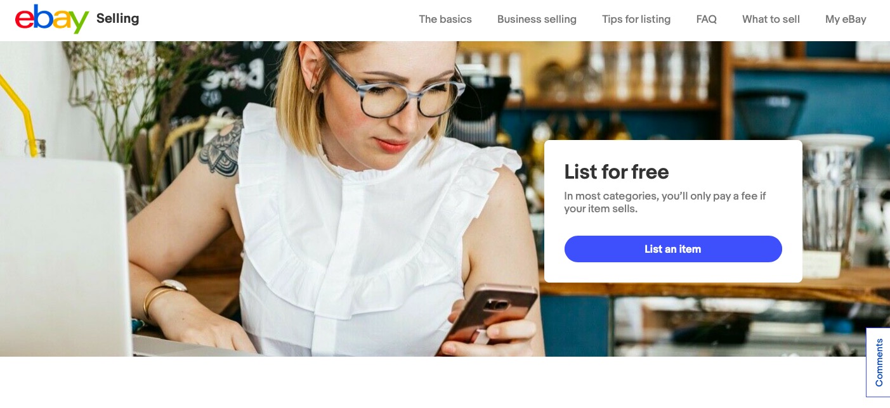Image resolution: width=890 pixels, height=408 pixels.
Task: Open My eBay from top navigation
Action: 846,19
